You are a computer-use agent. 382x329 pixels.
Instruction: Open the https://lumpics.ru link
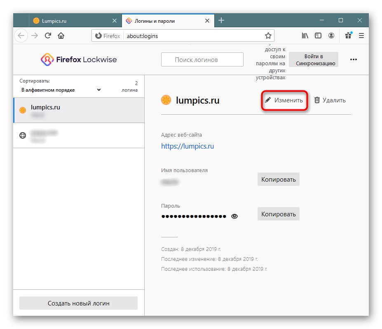187,146
